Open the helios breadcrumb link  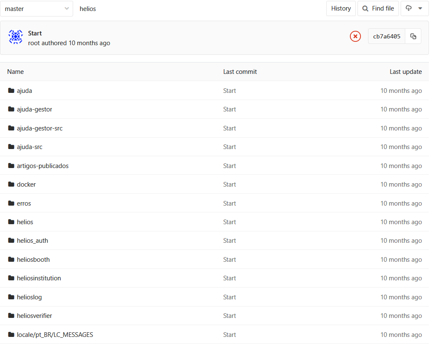88,9
